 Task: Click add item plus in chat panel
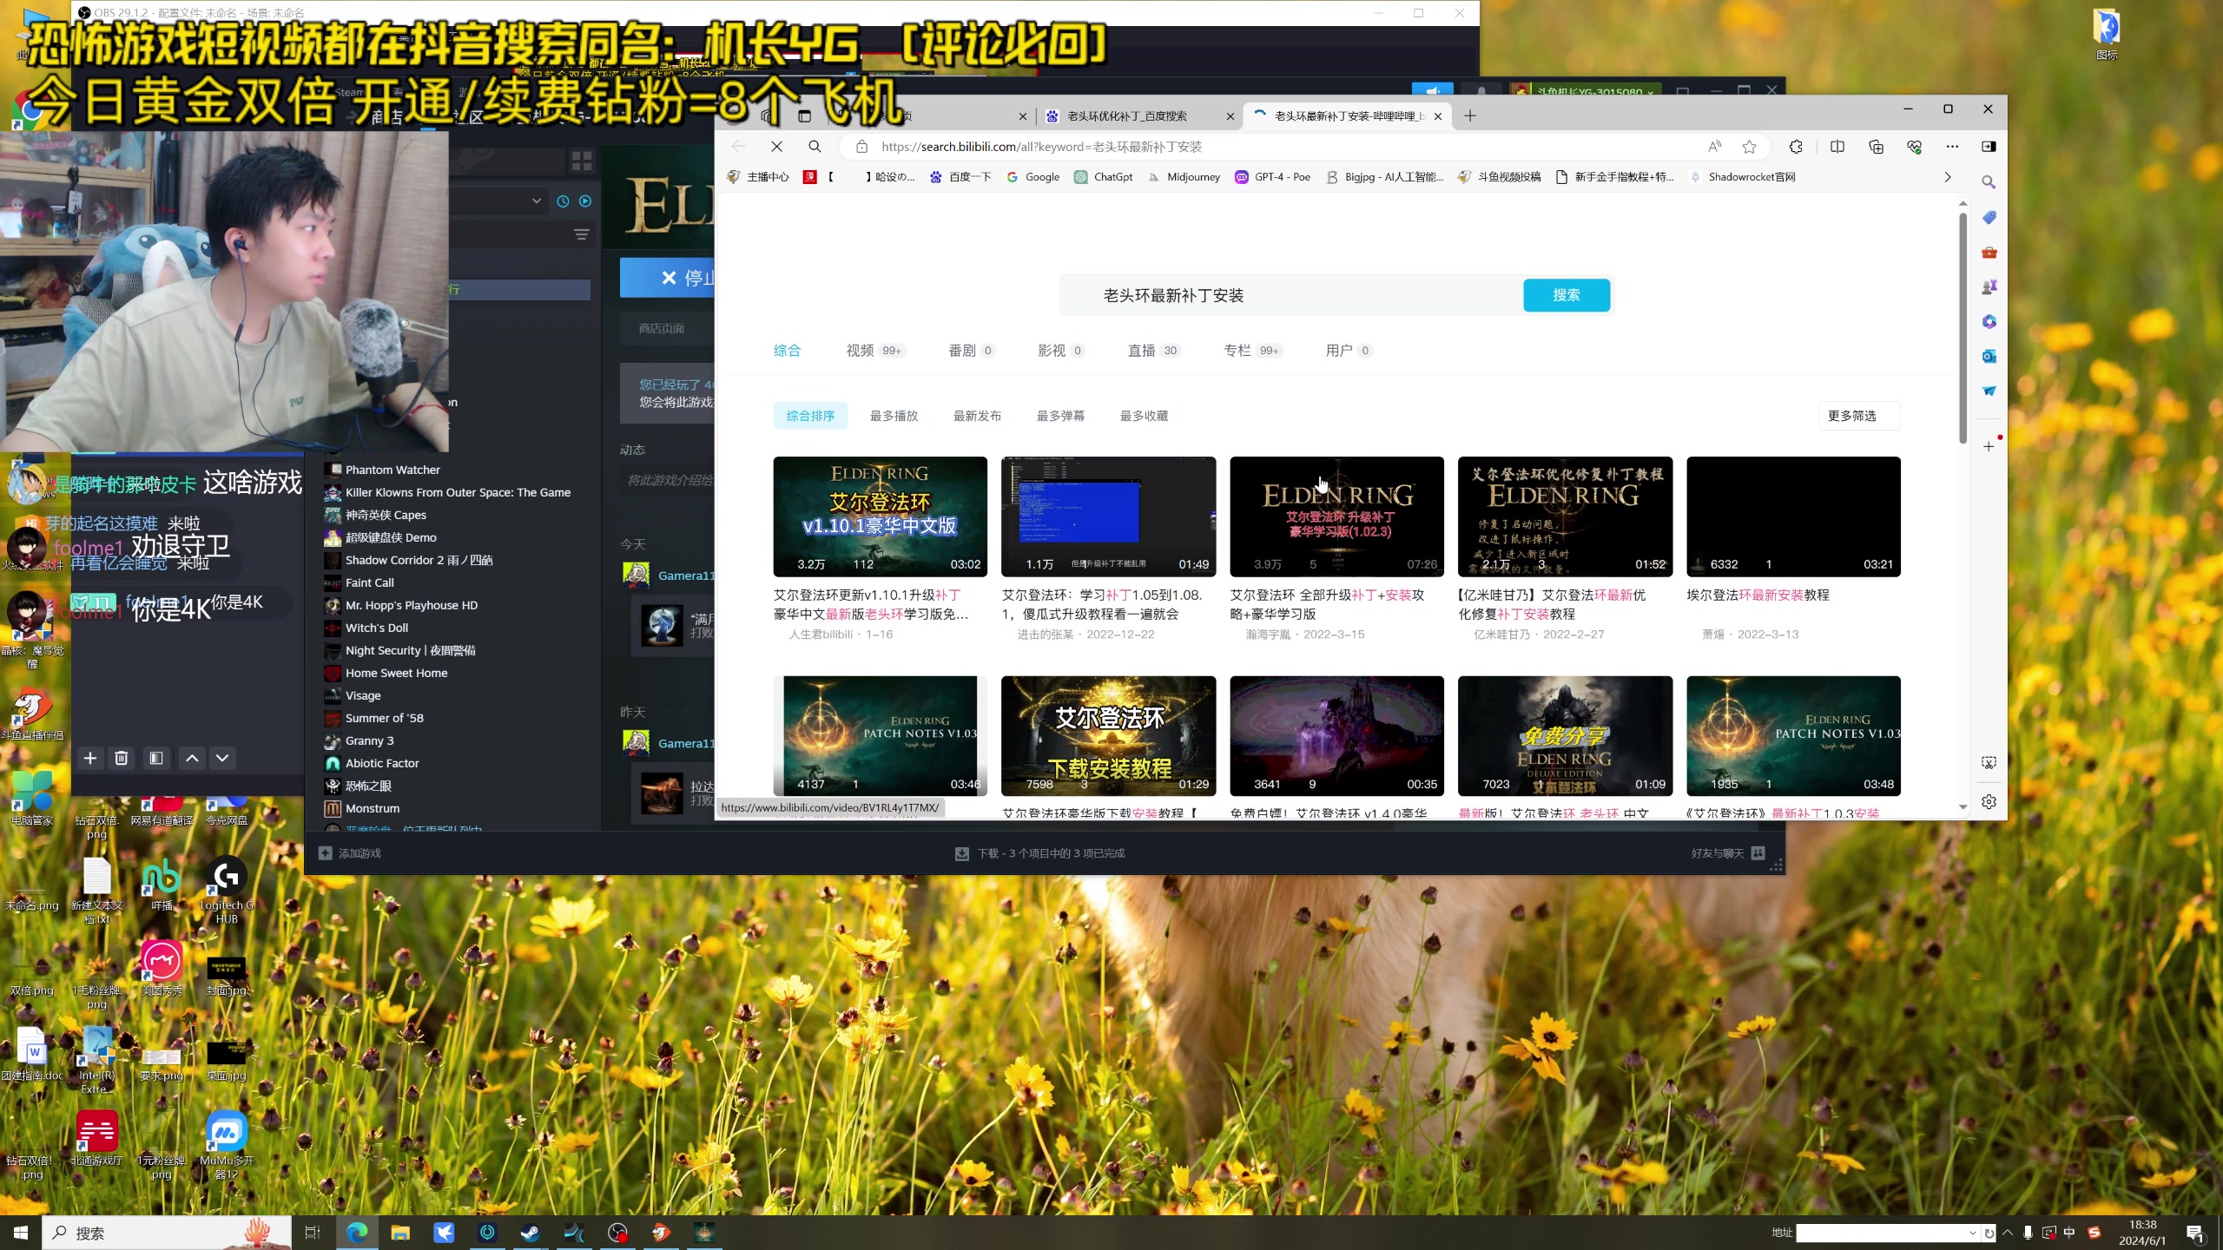(x=89, y=758)
